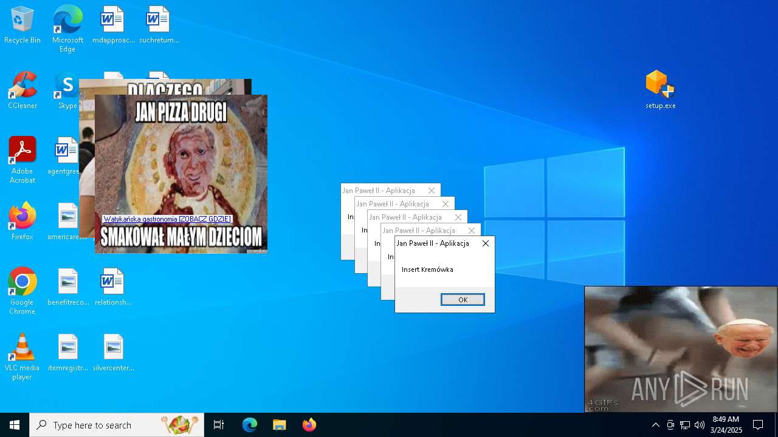Click OK in the Insert Kremówka dialog
Image resolution: width=778 pixels, height=437 pixels.
tap(463, 300)
